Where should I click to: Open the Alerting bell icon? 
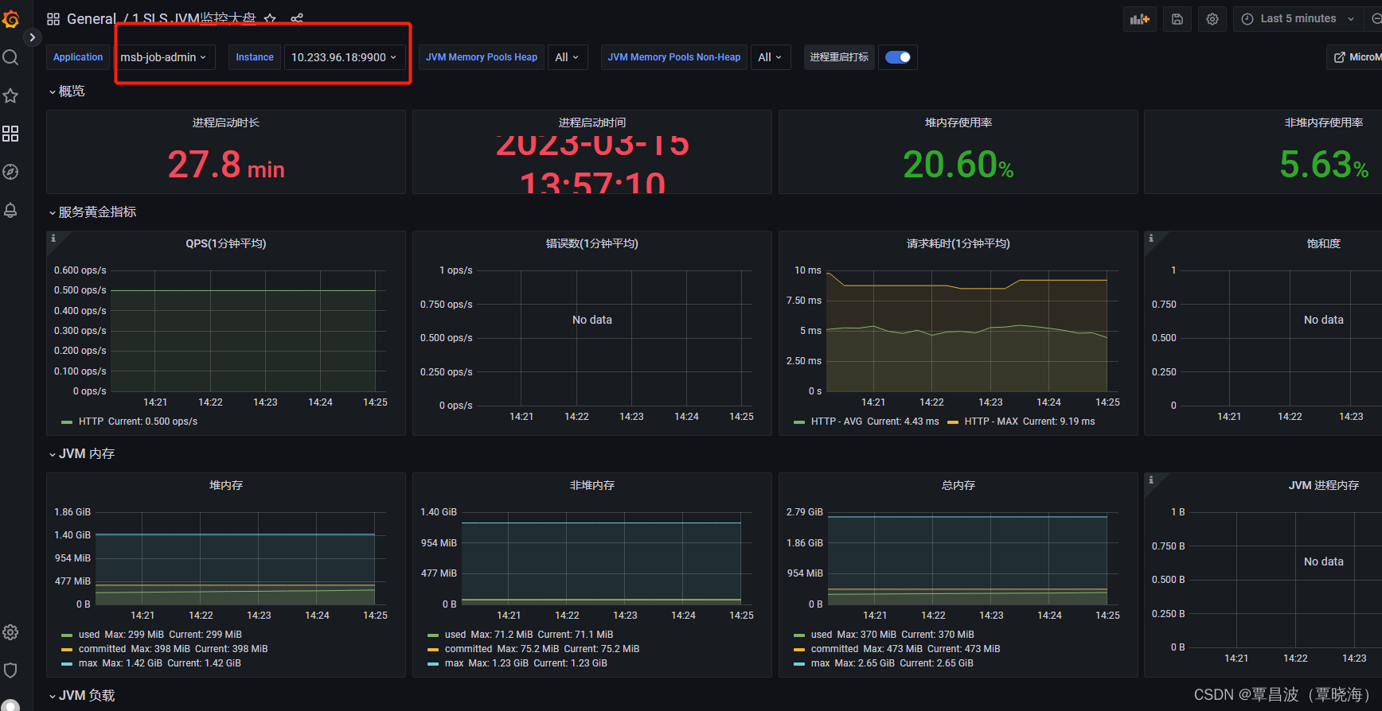point(10,210)
